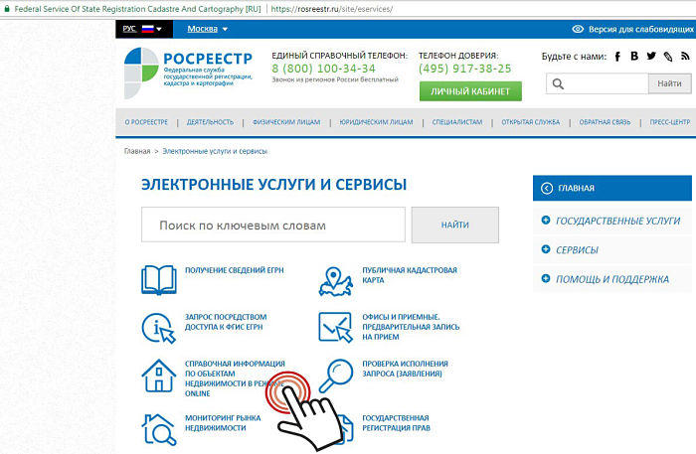The image size is (696, 454).
Task: Open ПУБЛИЧНАЯ КАДАСТРОВАЯ КАРТА link
Action: coord(410,275)
